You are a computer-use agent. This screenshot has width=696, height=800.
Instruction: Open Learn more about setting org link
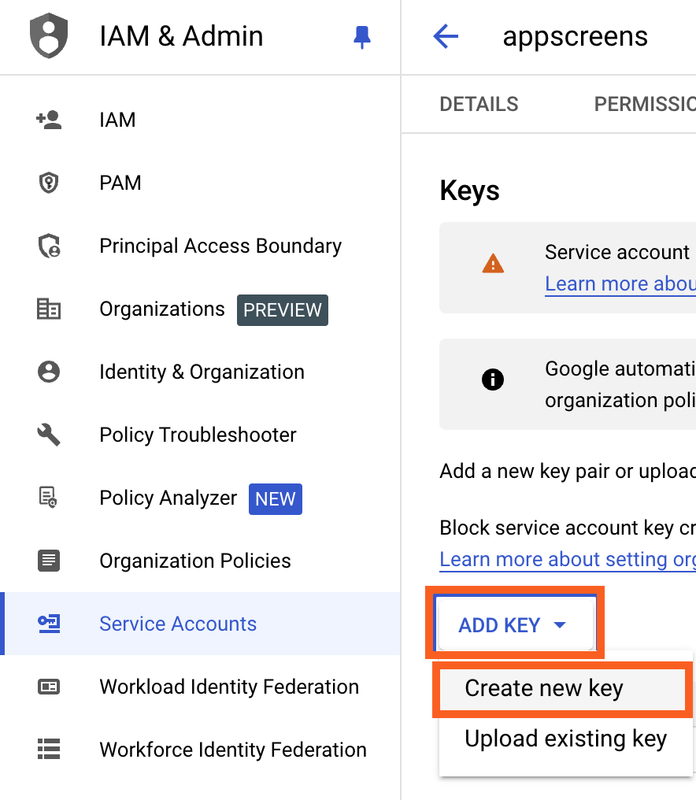[x=567, y=559]
